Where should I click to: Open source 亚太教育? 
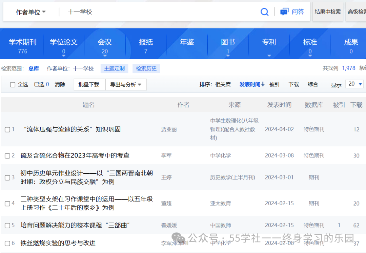coord(220,203)
